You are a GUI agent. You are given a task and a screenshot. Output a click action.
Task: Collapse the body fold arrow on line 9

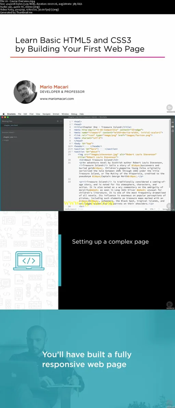click(72, 143)
